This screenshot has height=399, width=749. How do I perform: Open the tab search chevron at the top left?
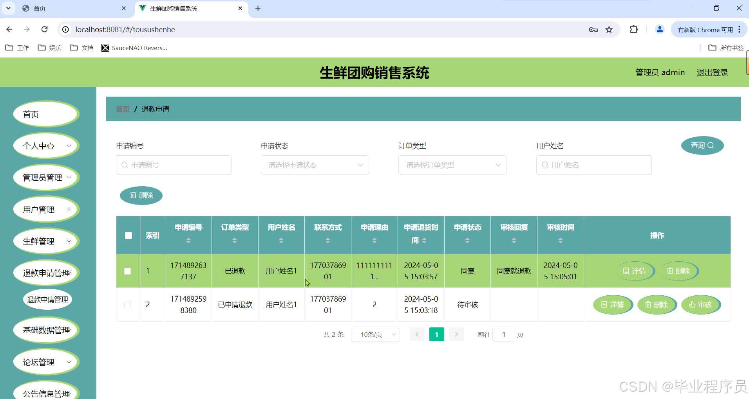coord(8,8)
